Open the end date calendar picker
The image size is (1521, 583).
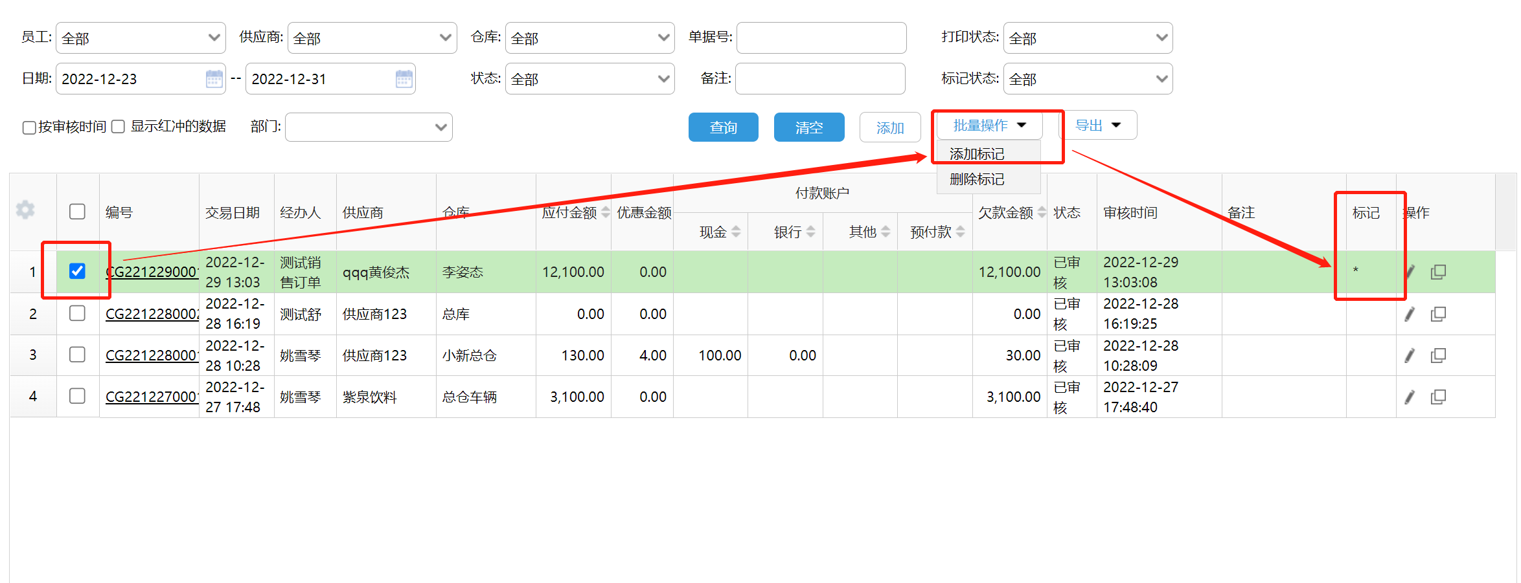(404, 79)
